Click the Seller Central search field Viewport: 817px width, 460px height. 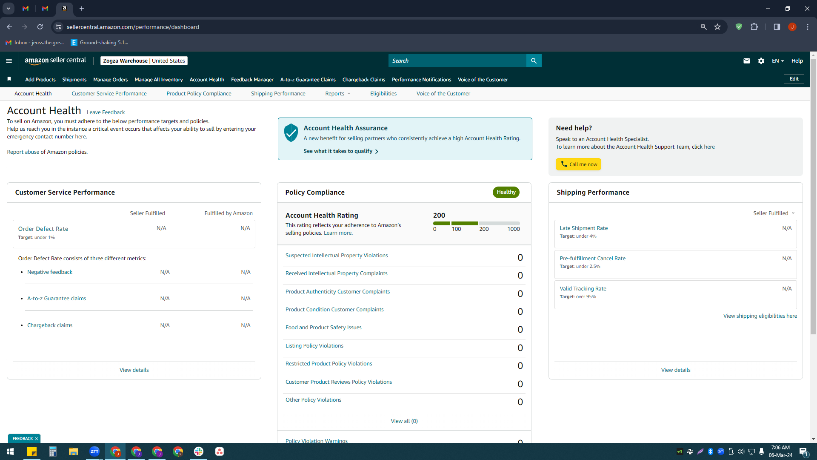pyautogui.click(x=457, y=61)
